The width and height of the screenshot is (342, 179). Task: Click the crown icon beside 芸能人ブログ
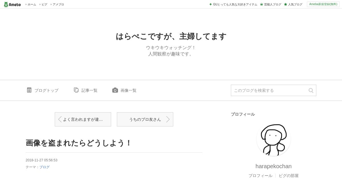(261, 4)
